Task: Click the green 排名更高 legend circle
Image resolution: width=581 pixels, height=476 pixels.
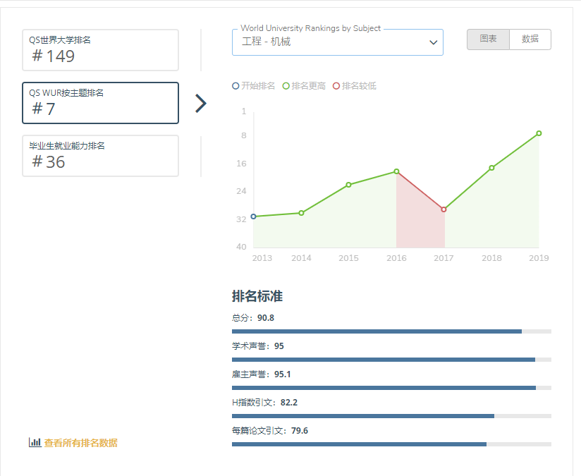Action: click(286, 86)
